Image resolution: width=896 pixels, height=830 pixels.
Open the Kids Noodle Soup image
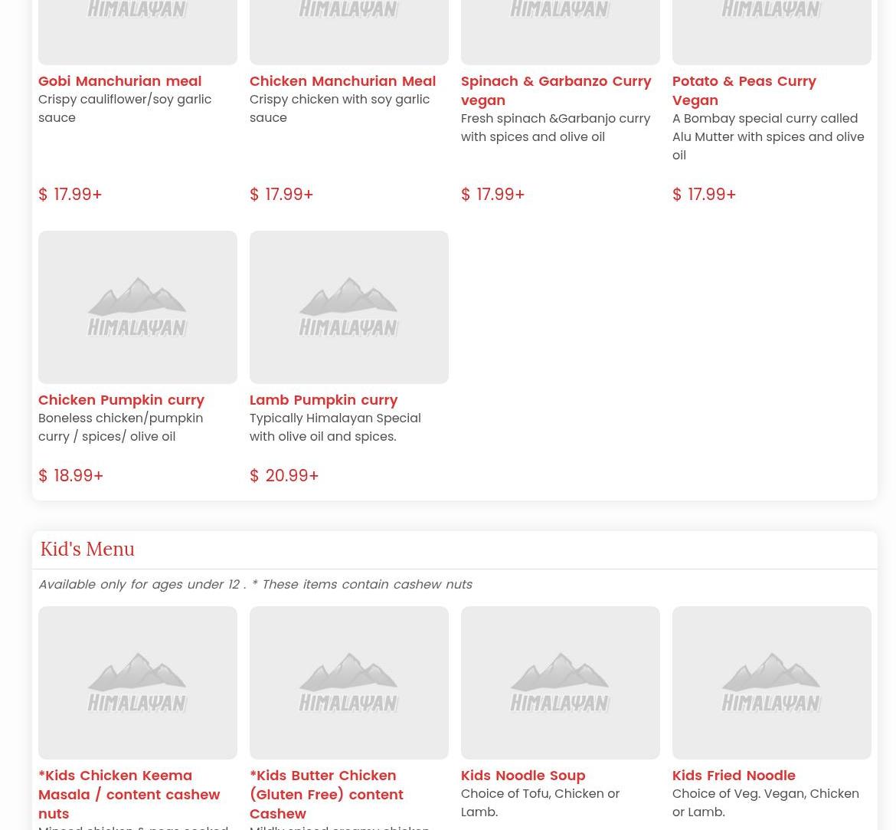point(561,682)
